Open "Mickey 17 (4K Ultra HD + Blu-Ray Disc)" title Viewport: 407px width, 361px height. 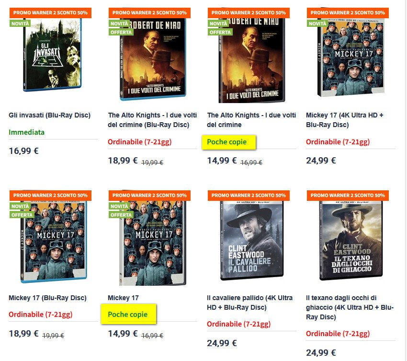(x=345, y=120)
